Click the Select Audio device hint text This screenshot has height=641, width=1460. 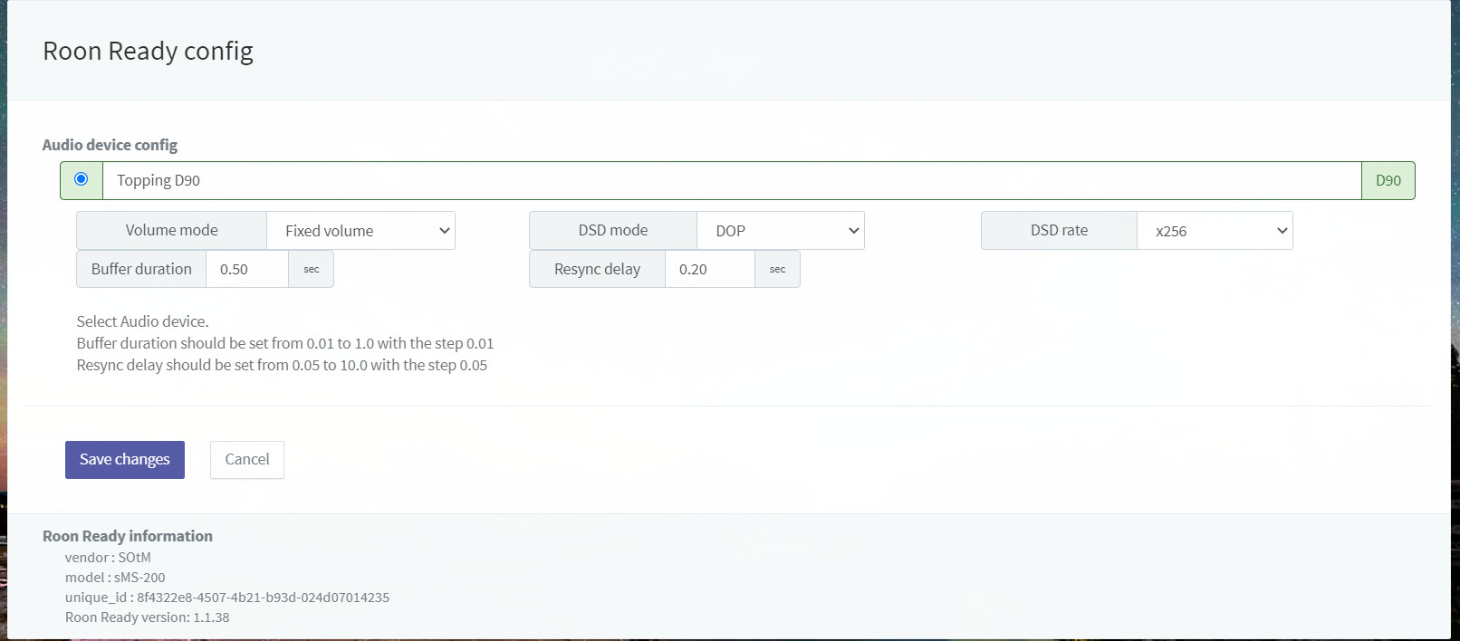click(142, 321)
